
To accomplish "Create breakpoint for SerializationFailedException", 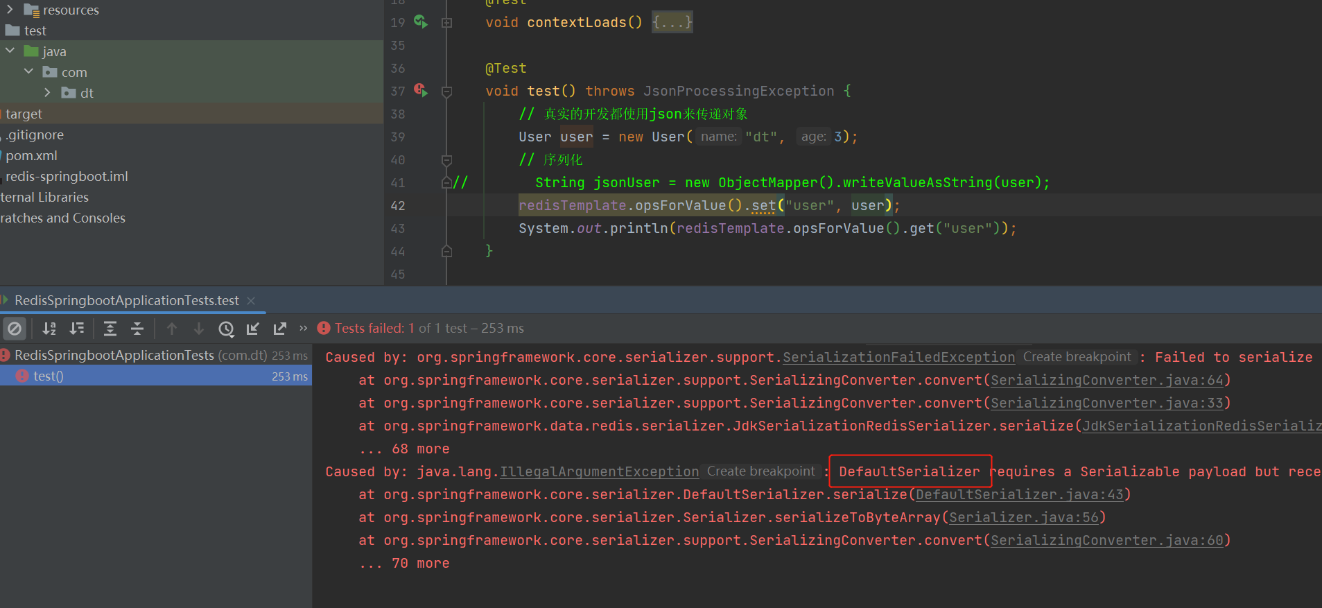I will coord(1077,357).
